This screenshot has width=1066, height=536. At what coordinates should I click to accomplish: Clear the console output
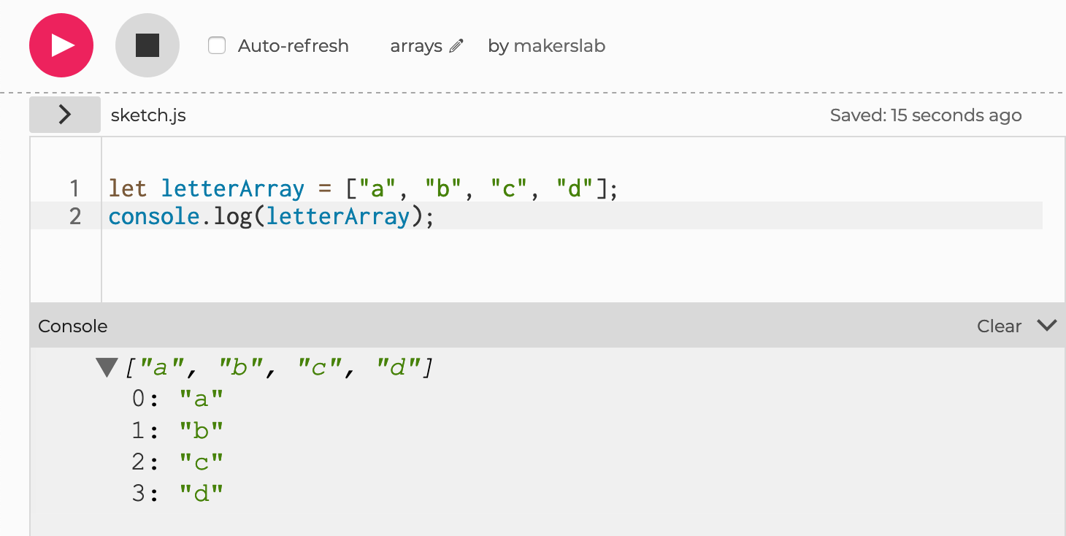(999, 326)
